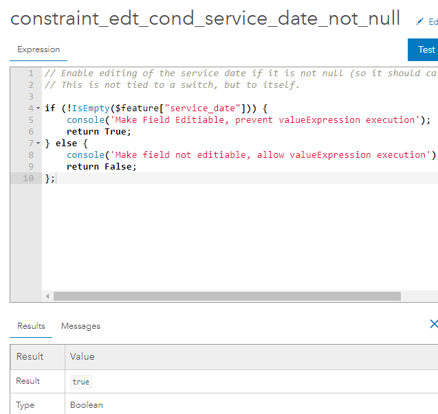
Task: Click the Result column header
Action: tap(30, 356)
